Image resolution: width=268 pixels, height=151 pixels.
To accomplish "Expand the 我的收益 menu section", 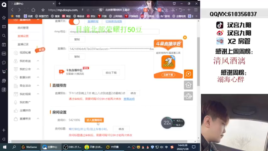I will click(38, 61).
